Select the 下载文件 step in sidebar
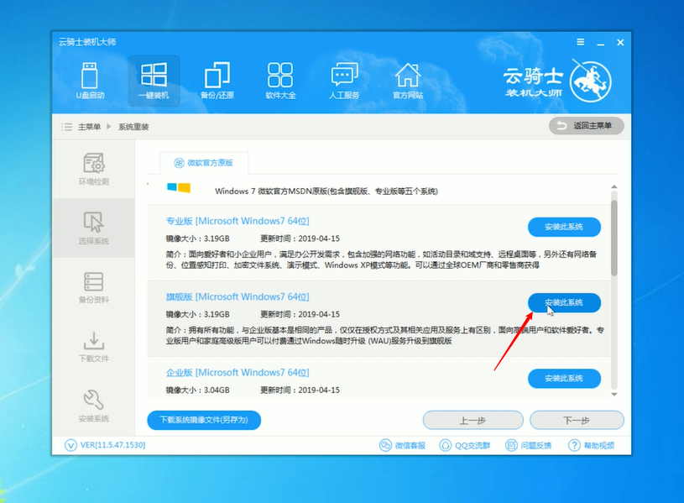Viewport: 684px width, 503px height. [93, 347]
